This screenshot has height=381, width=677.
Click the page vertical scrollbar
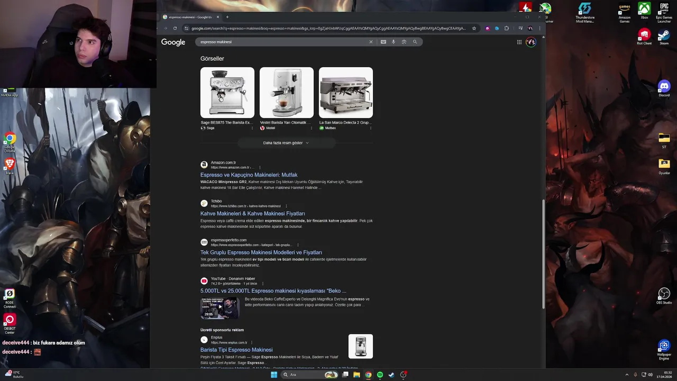(543, 254)
